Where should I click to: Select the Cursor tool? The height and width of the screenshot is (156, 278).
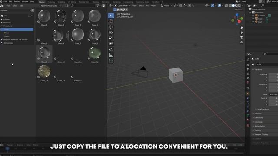(111, 21)
